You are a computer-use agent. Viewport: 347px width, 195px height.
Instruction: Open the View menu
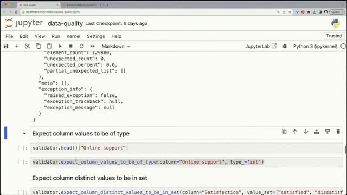coord(40,36)
